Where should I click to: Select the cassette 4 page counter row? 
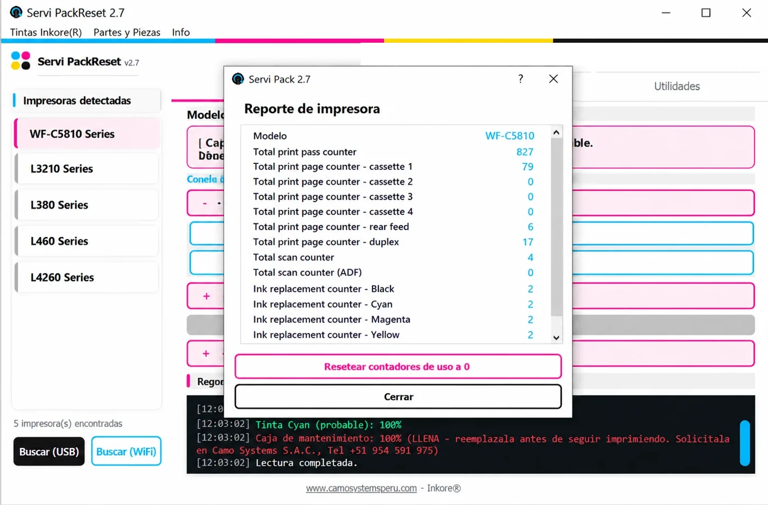tap(396, 212)
